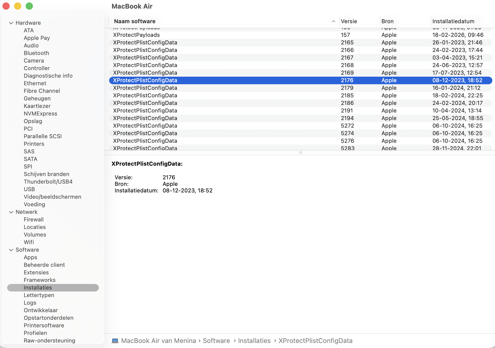Select Lettertypen in sidebar
This screenshot has width=495, height=348.
click(39, 295)
